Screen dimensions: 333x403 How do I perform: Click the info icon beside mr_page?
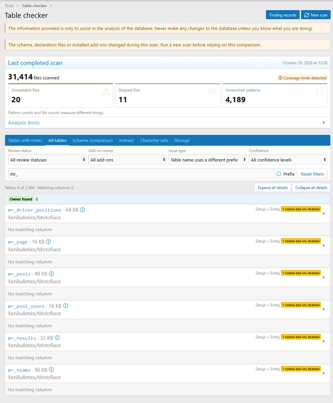coord(49,242)
